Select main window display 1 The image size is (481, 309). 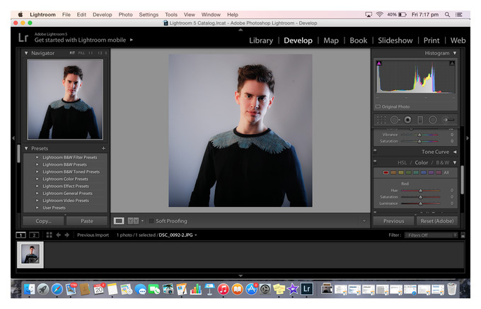tap(21, 235)
